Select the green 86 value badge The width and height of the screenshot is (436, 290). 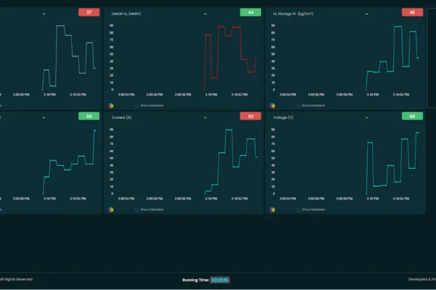click(x=412, y=116)
